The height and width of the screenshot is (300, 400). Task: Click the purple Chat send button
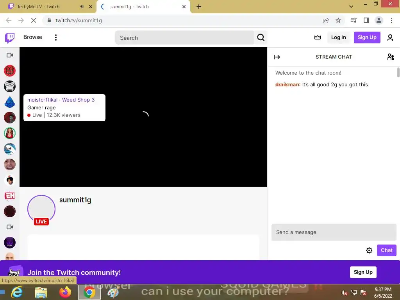coord(386,250)
